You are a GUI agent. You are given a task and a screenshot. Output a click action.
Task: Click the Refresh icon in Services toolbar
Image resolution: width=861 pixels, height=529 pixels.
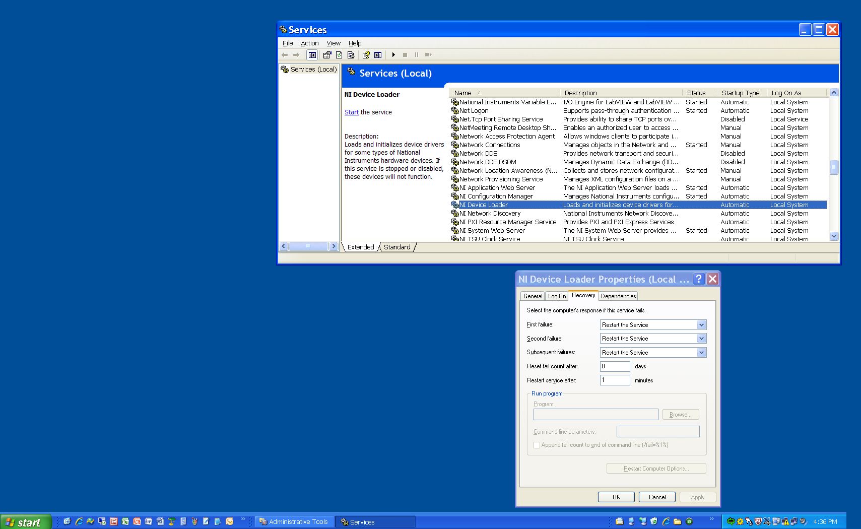[x=339, y=55]
